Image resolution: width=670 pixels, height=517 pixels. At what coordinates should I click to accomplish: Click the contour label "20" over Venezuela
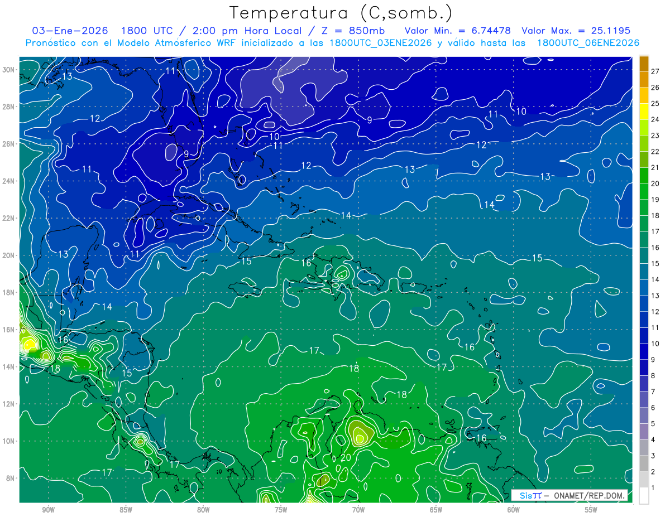click(x=346, y=457)
